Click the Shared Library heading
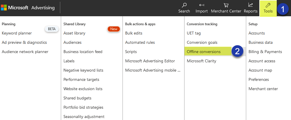The width and height of the screenshot is (291, 120). [x=74, y=24]
